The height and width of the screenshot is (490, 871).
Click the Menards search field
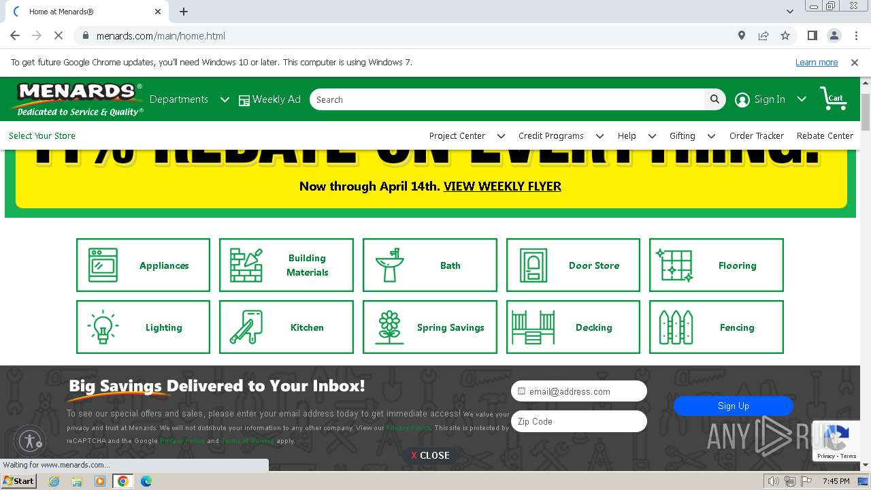[507, 99]
